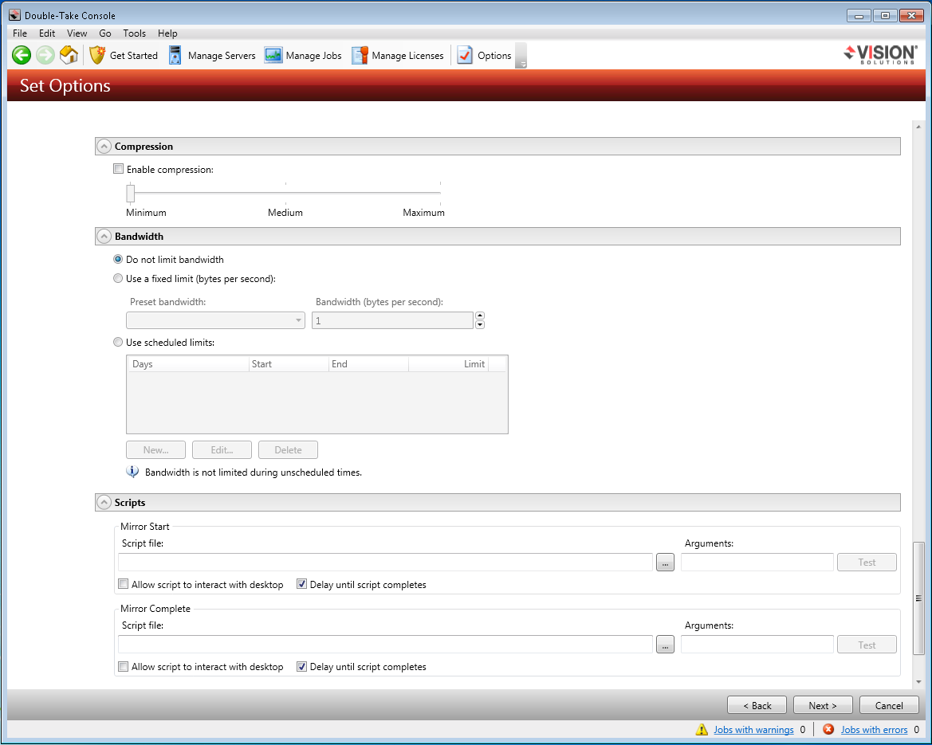
Task: Click the Options toolbar icon
Action: coord(465,55)
